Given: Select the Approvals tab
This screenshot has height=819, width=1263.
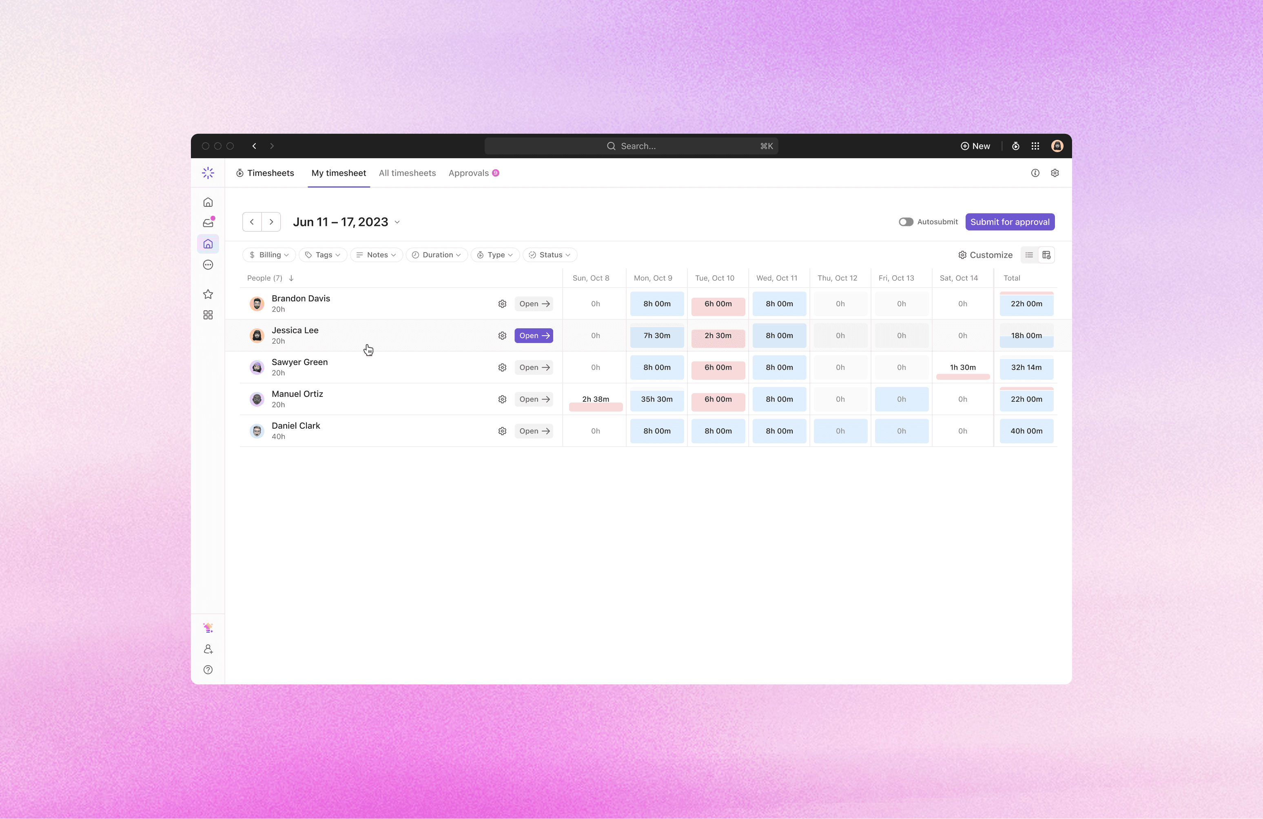Looking at the screenshot, I should click(473, 173).
